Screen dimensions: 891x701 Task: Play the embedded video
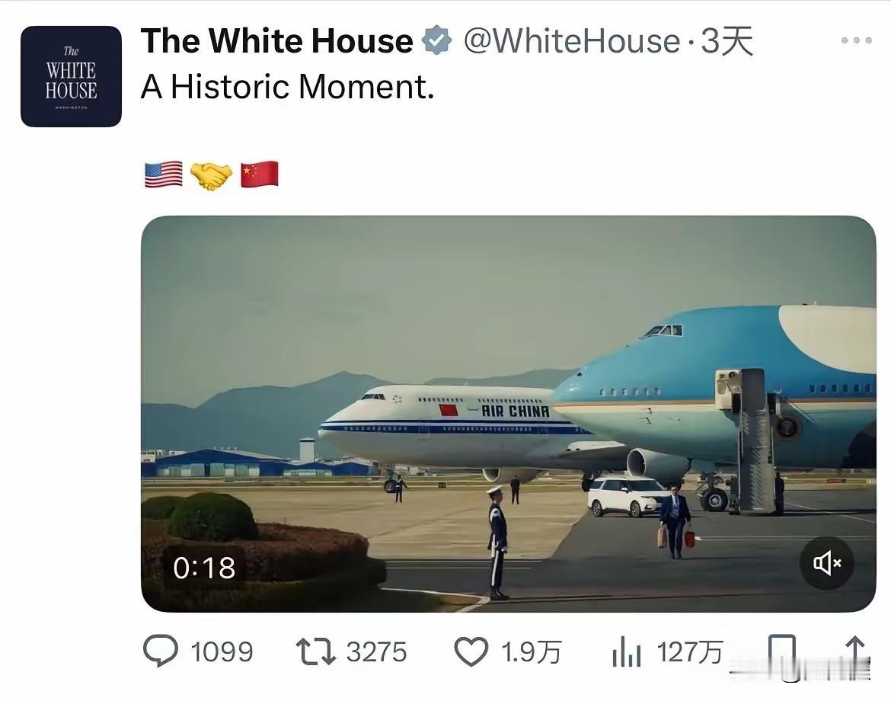(509, 417)
